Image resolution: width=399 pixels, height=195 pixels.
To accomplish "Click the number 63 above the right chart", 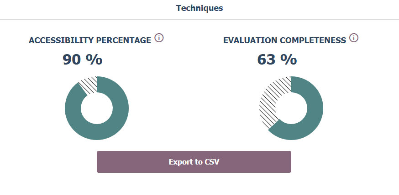I will [267, 60].
